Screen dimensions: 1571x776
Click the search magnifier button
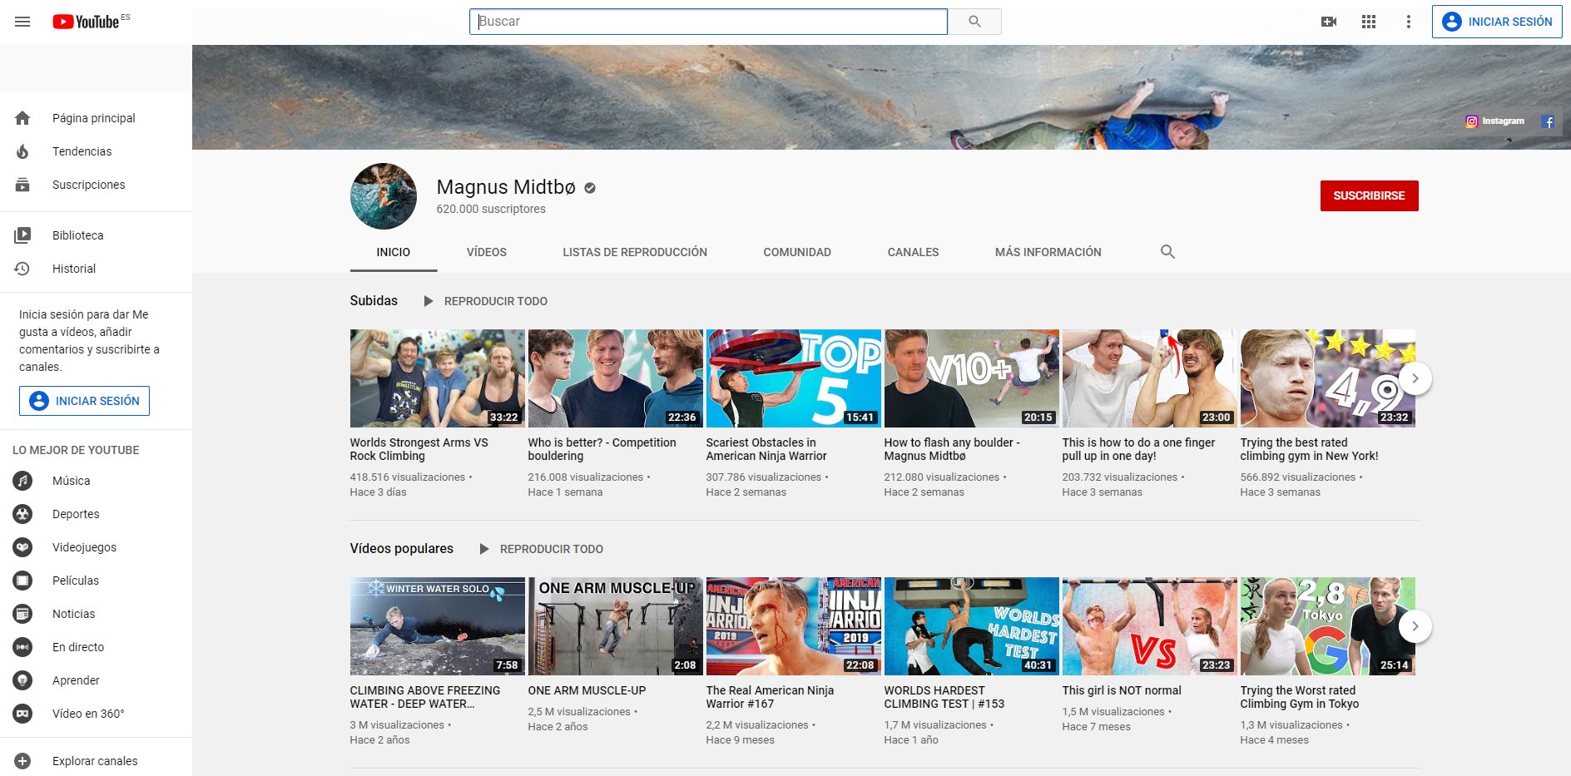click(974, 22)
